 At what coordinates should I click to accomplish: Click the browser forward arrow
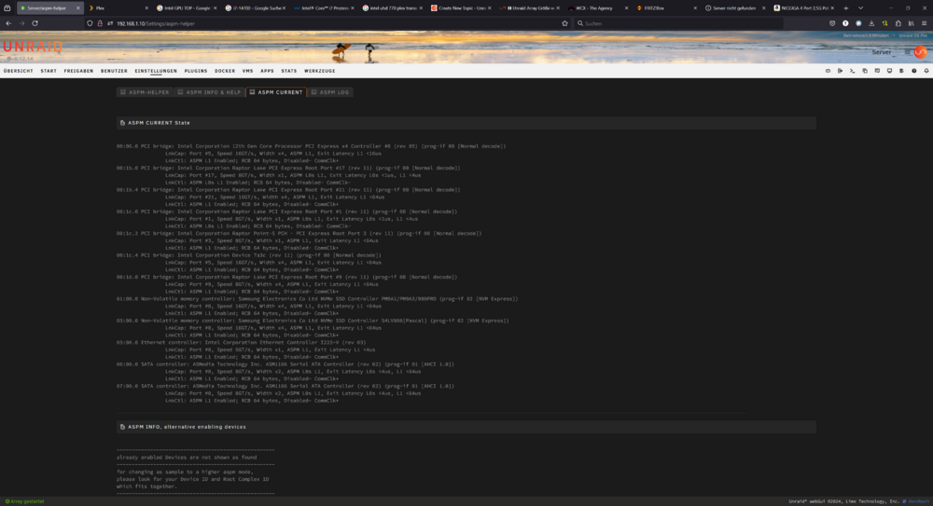[21, 23]
